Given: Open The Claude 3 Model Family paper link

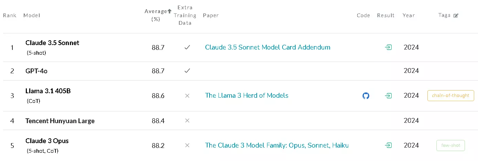Looking at the screenshot, I should click(277, 146).
